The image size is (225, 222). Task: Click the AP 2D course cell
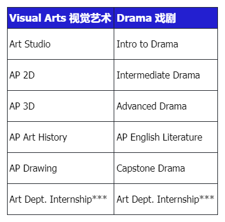click(x=60, y=75)
